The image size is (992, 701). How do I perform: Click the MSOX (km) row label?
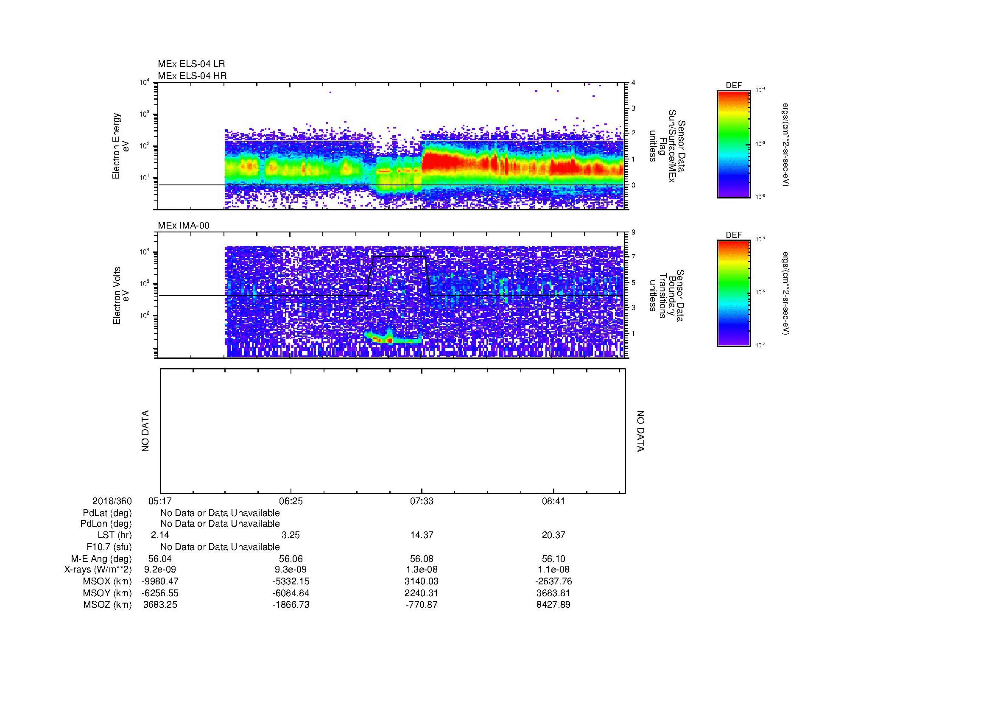pyautogui.click(x=108, y=581)
